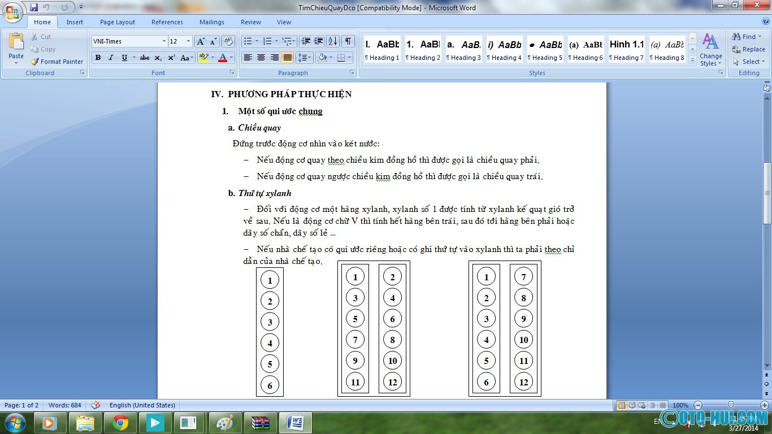Click zoom out minus button
This screenshot has width=772, height=434.
click(698, 405)
